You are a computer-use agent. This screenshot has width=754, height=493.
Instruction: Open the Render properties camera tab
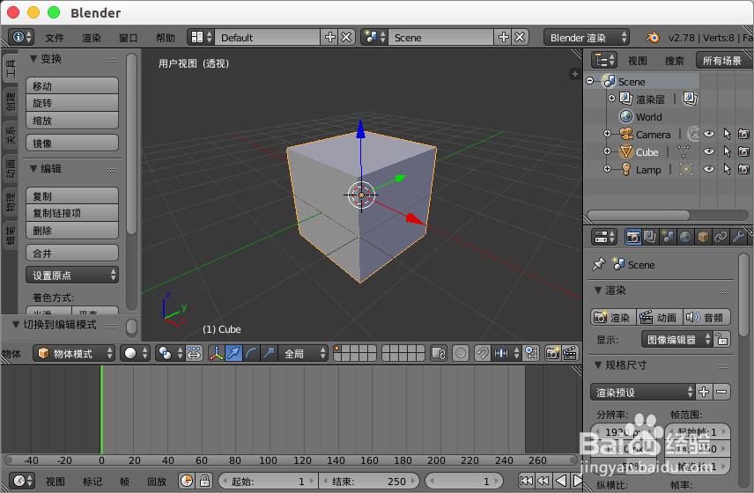coord(632,237)
